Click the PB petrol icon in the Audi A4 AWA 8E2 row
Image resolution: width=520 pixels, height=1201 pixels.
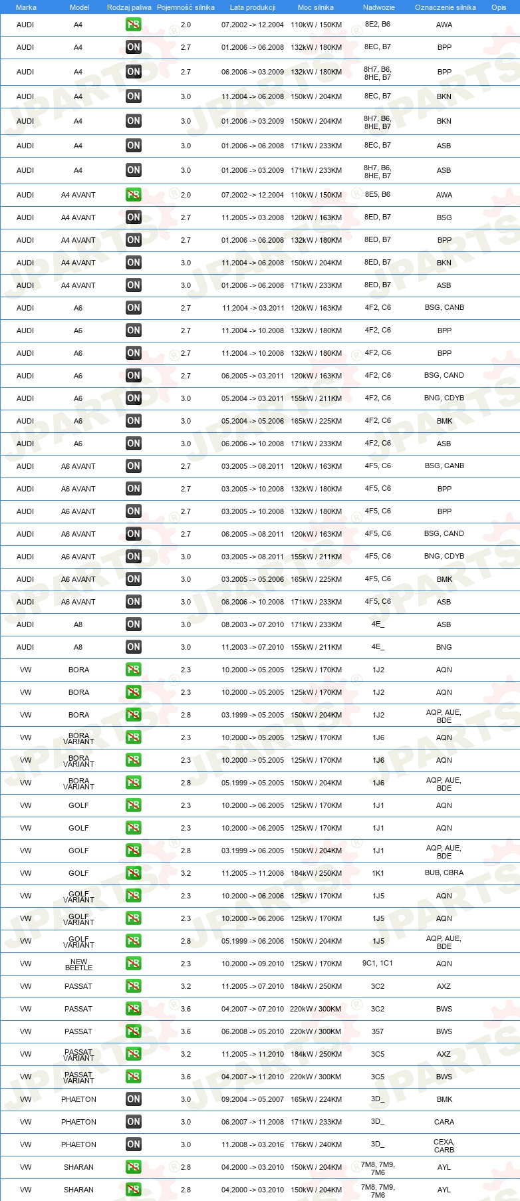[x=133, y=25]
